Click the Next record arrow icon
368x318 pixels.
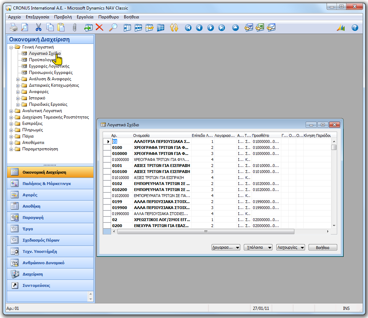point(211,28)
